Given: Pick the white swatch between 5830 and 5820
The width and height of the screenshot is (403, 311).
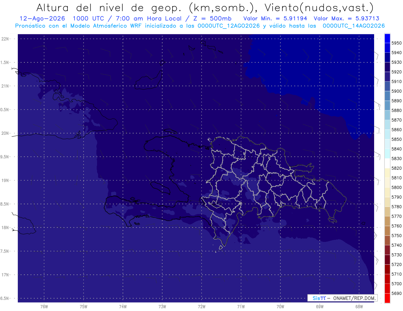Looking at the screenshot, I should [x=387, y=163].
